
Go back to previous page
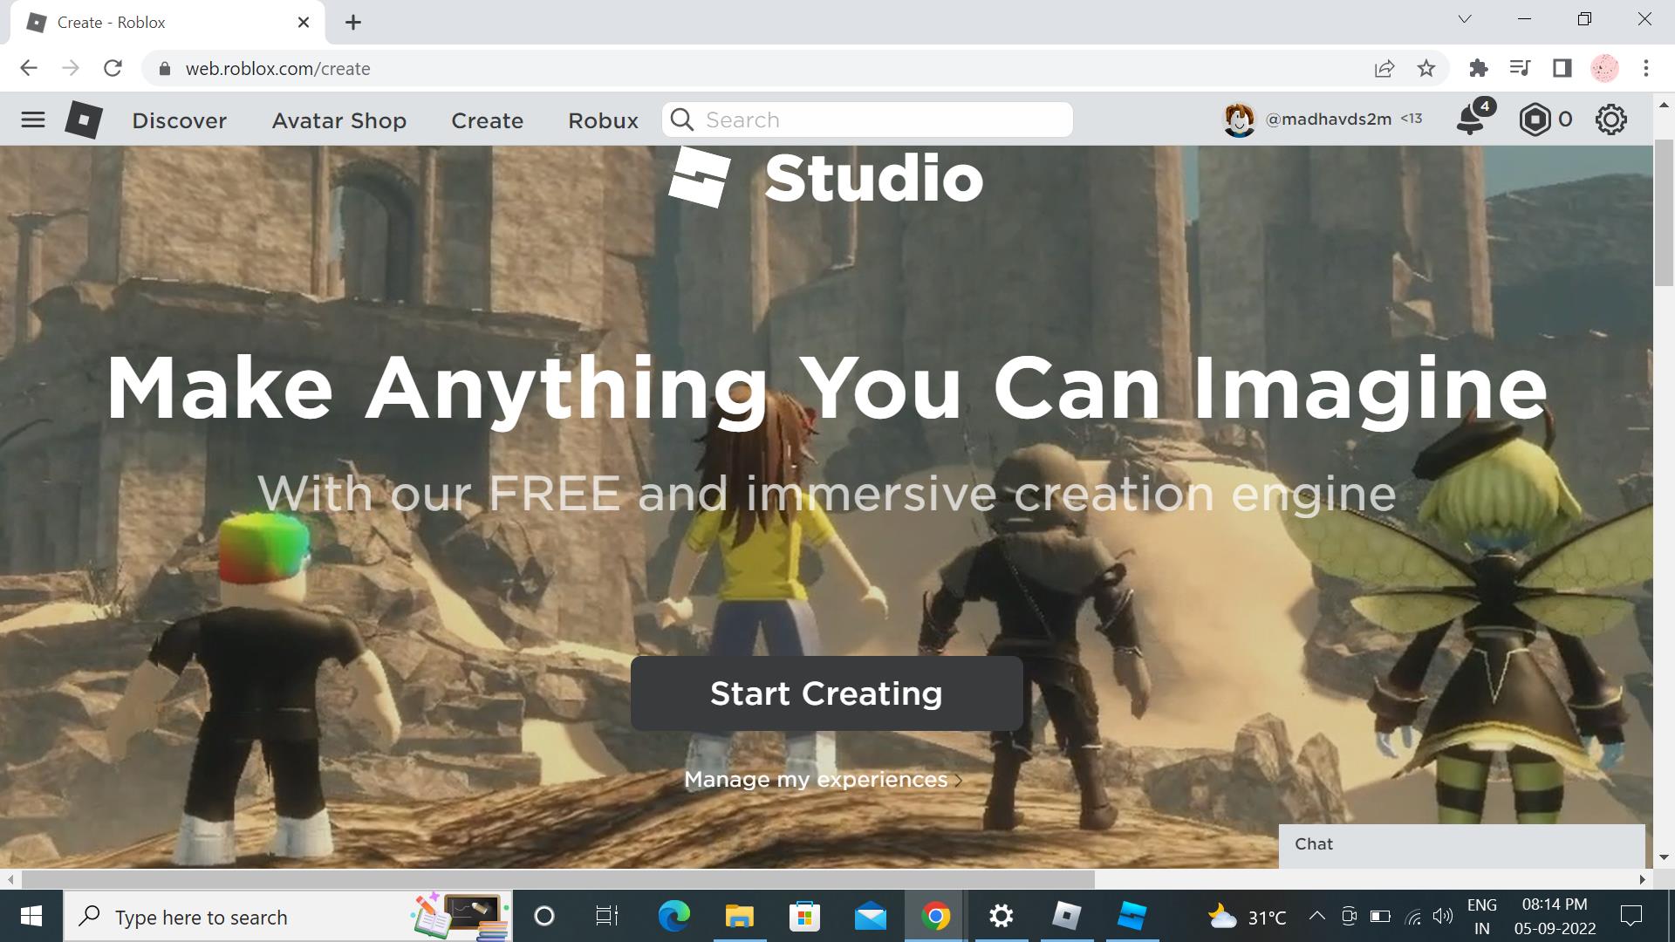pos(29,68)
